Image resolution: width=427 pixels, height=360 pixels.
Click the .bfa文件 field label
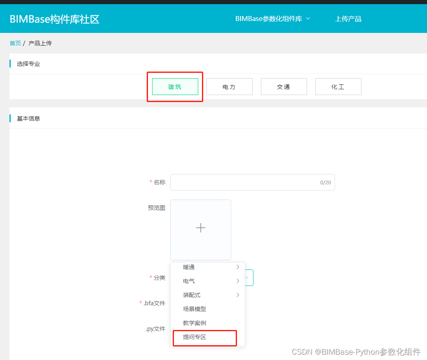click(155, 303)
